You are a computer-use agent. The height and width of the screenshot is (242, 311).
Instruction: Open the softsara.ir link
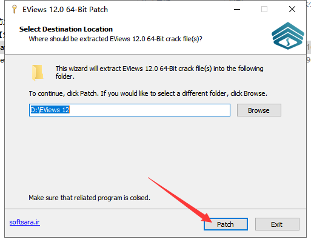(x=25, y=222)
